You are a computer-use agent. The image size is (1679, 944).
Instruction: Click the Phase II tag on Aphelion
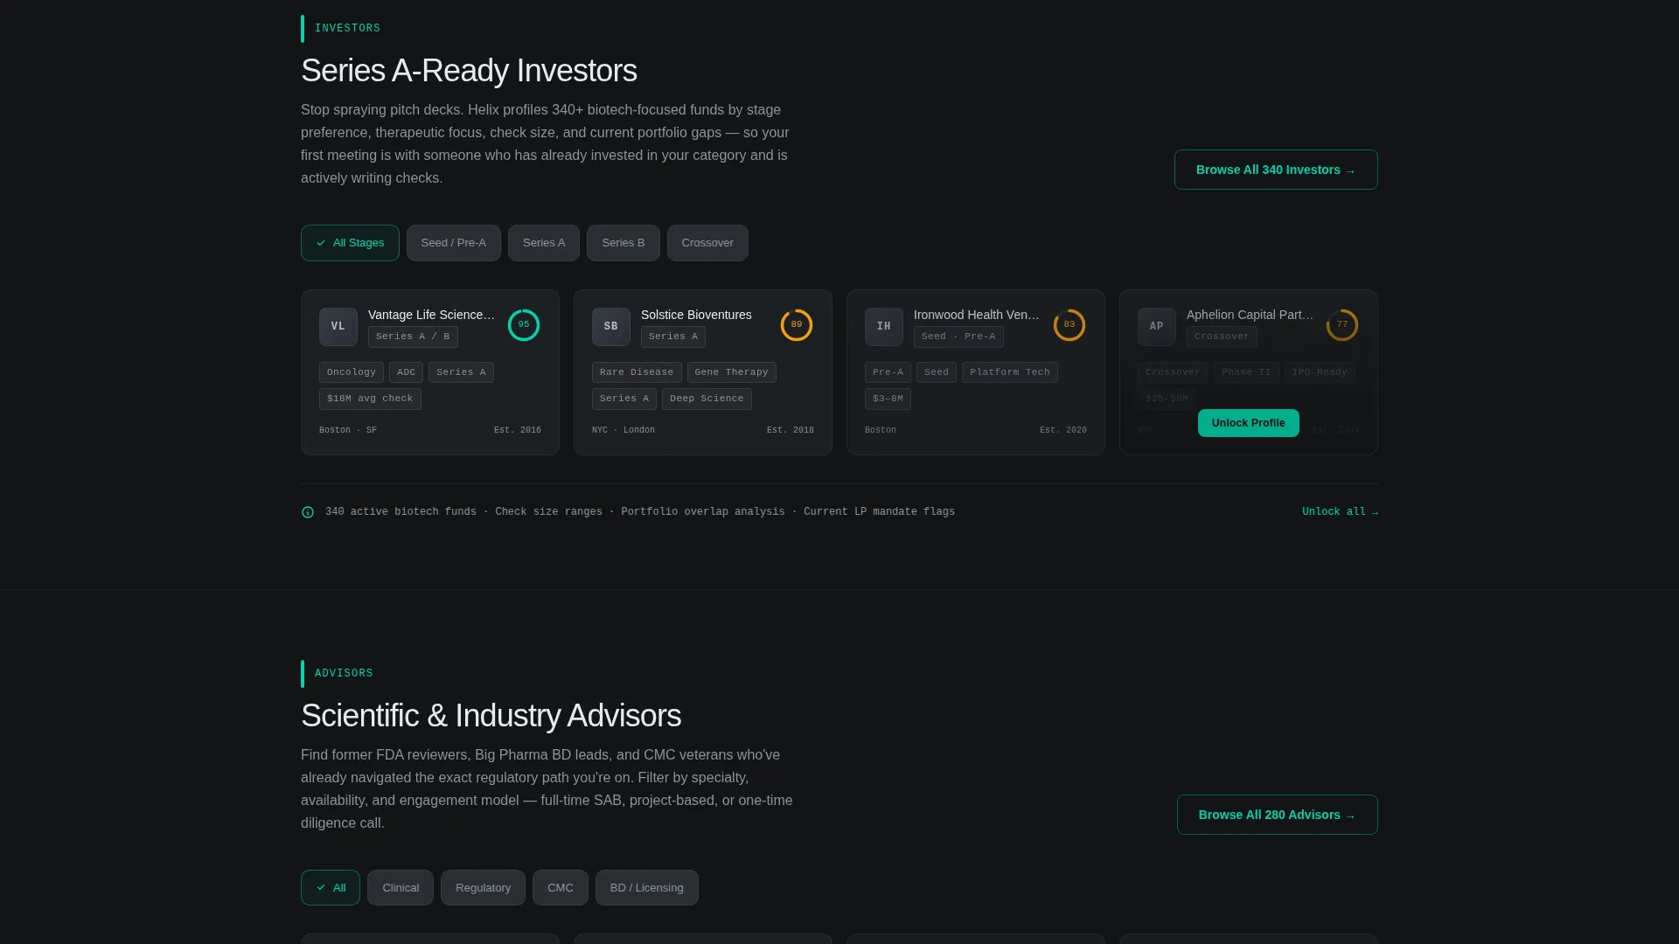(1246, 372)
